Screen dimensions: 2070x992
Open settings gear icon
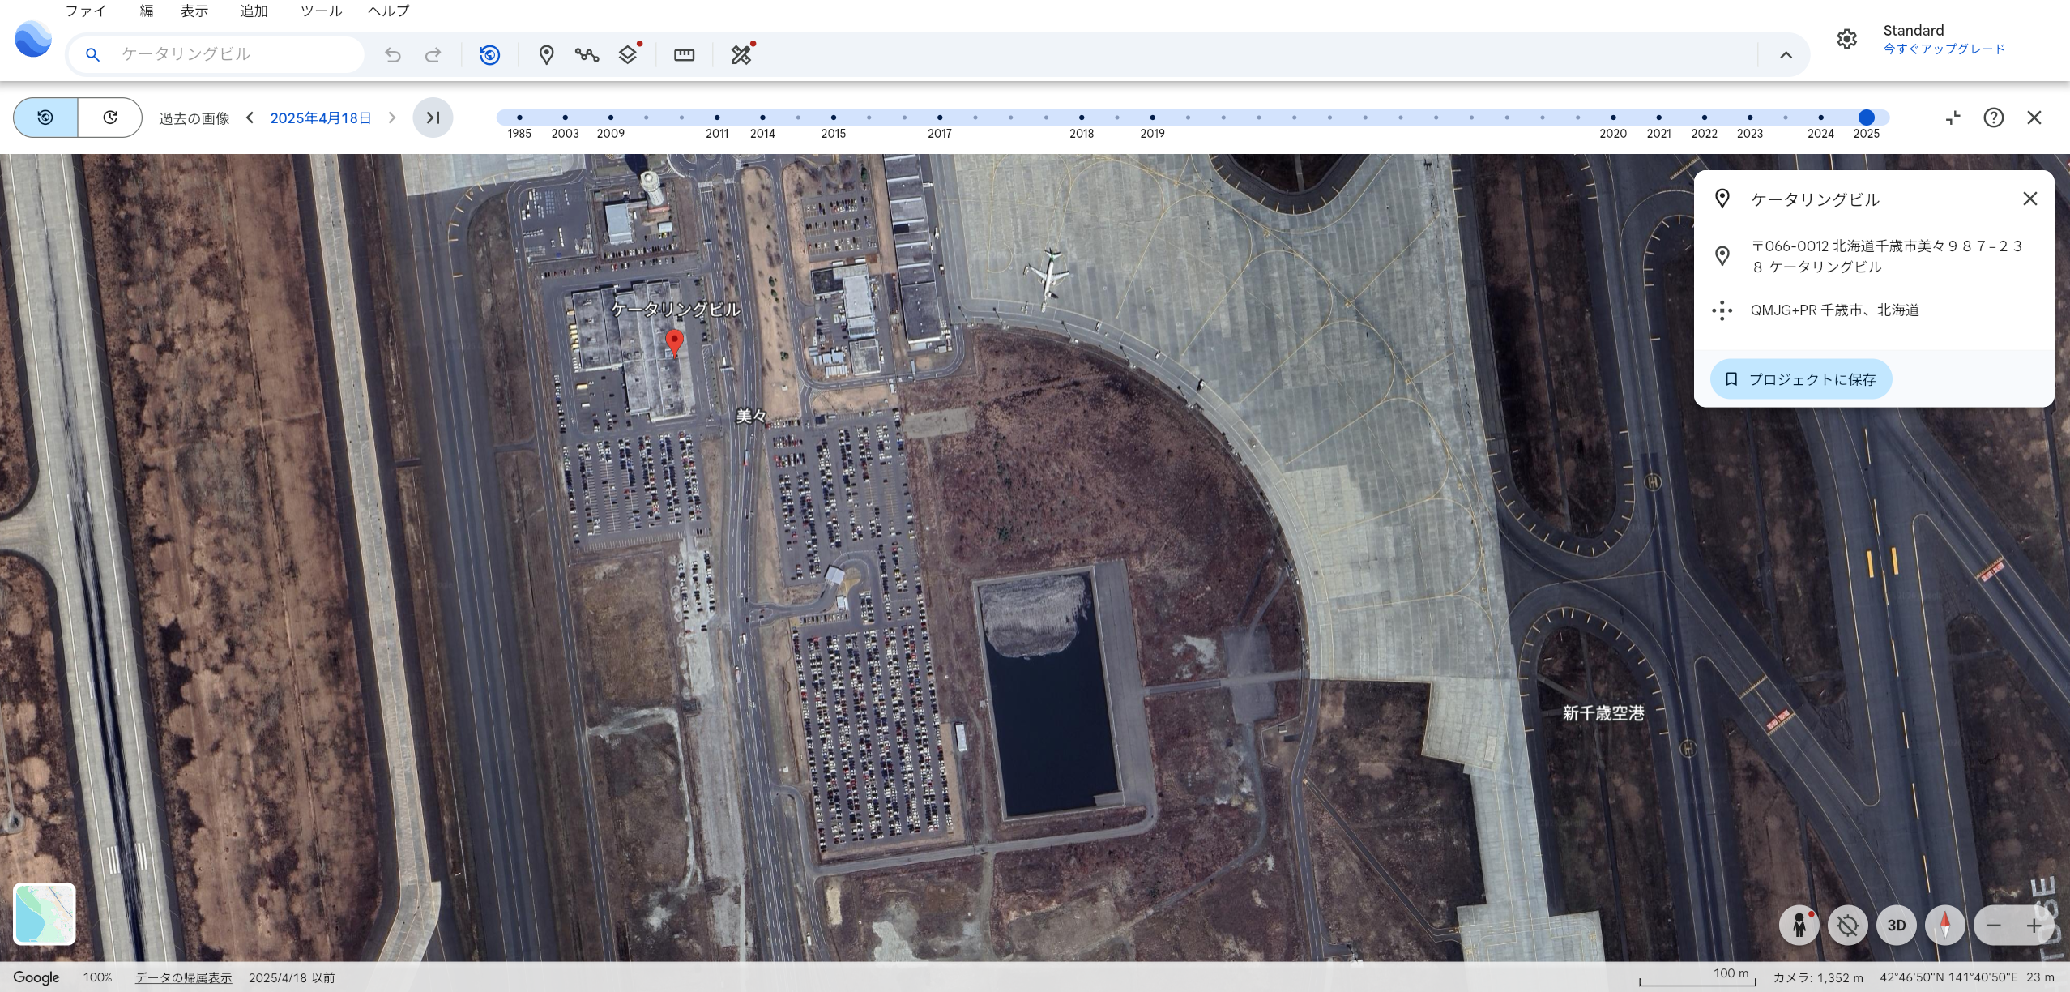[1846, 39]
